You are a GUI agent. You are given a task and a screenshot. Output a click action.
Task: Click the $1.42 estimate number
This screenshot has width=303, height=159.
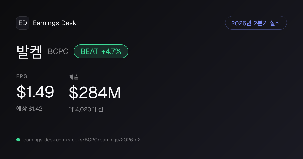coord(35,109)
